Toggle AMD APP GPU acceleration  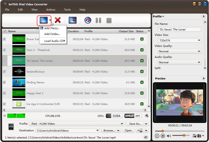(x=133, y=116)
